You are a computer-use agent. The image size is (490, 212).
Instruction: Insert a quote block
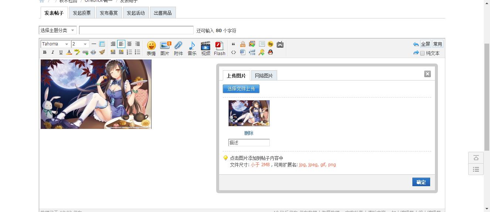(233, 44)
